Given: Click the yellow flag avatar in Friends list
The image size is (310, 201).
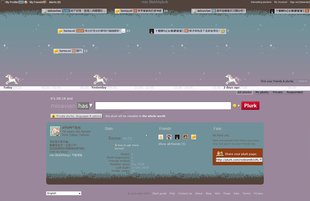Looking at the screenshot, I should (x=194, y=137).
